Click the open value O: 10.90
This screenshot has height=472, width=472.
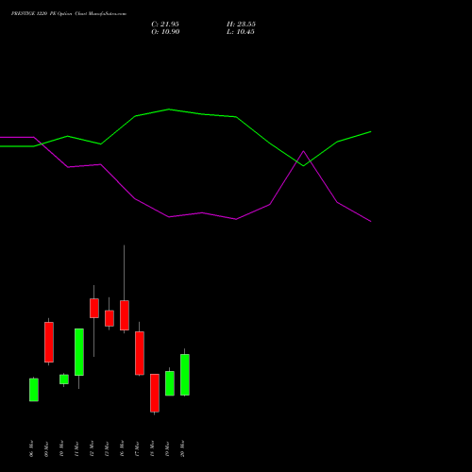(165, 32)
